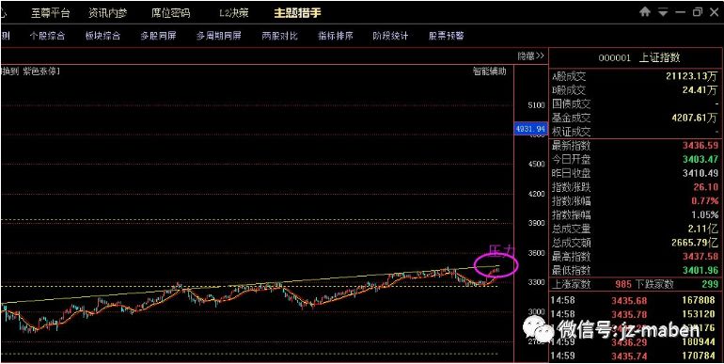Click the tick row with price 3435.74

634,356
